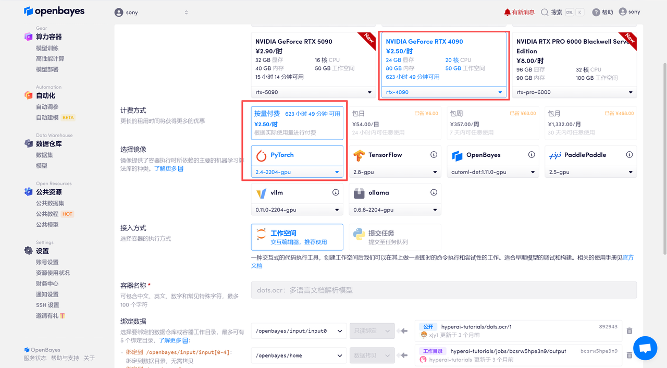667x368 pixels.
Task: Show info for vllm image
Action: tap(336, 192)
